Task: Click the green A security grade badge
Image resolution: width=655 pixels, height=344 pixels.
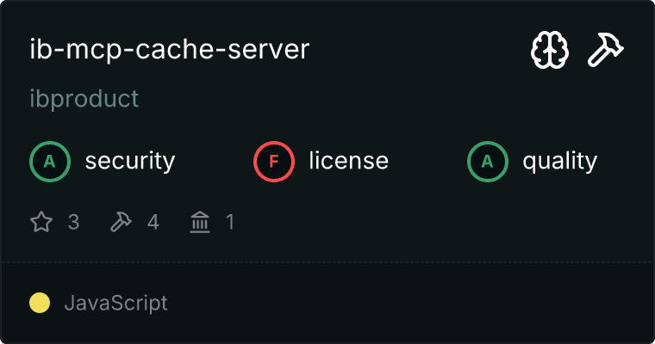Action: tap(50, 161)
